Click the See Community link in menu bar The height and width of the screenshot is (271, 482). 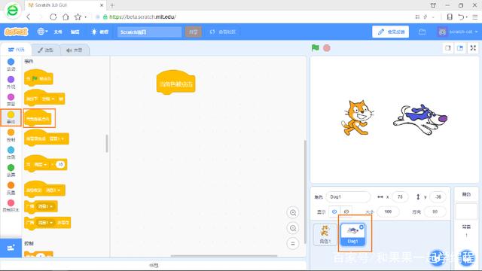(x=223, y=32)
